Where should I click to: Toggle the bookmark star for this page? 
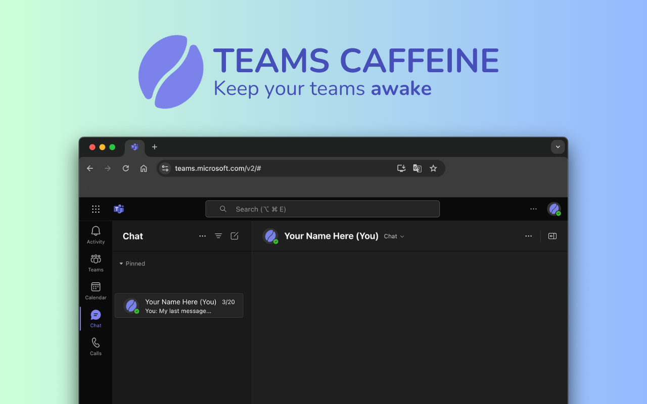click(x=433, y=168)
